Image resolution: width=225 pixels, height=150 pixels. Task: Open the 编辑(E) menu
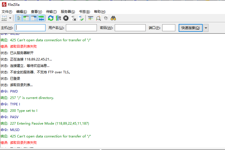21,12
